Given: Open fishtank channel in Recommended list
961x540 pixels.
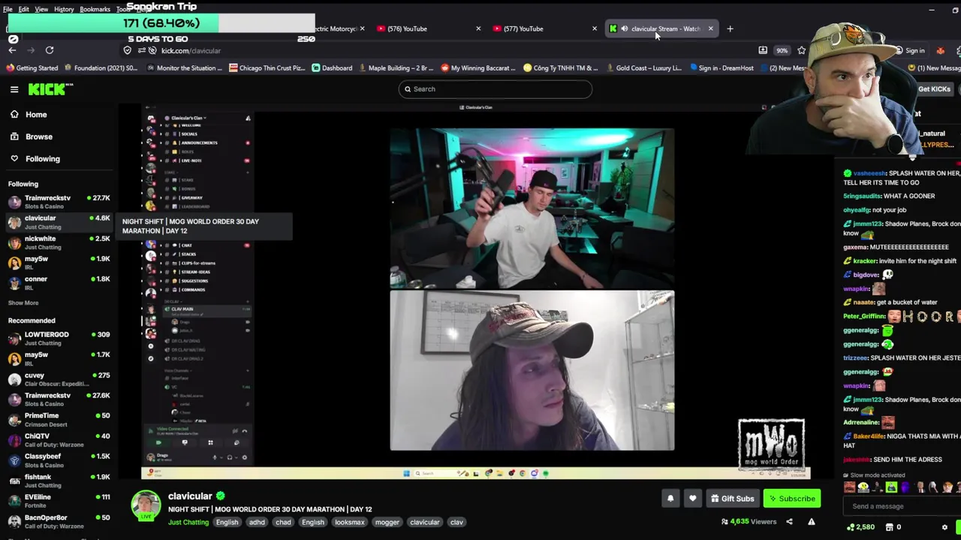Looking at the screenshot, I should click(59, 480).
